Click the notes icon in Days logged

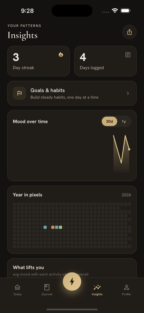(128, 55)
